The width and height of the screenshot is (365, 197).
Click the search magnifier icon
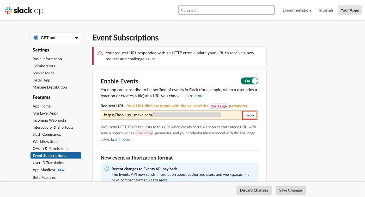pos(183,10)
